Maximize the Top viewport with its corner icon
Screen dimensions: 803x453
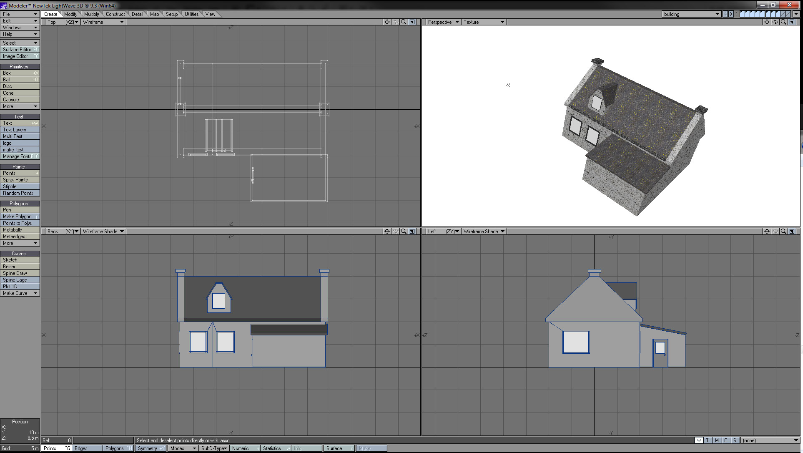412,22
